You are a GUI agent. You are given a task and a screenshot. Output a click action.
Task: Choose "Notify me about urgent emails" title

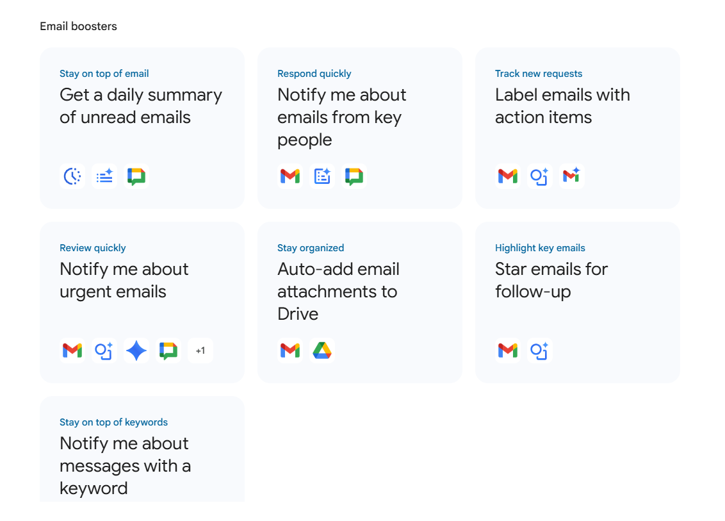point(124,280)
